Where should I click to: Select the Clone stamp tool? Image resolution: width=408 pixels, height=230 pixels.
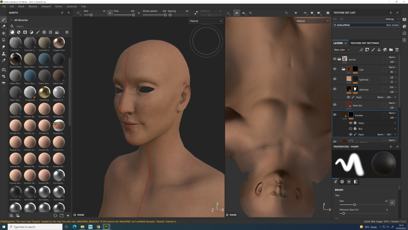coord(4,54)
